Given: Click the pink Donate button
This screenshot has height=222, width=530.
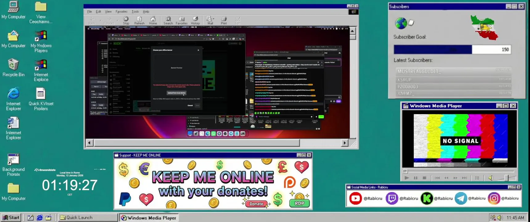Looking at the screenshot, I should pyautogui.click(x=256, y=203).
